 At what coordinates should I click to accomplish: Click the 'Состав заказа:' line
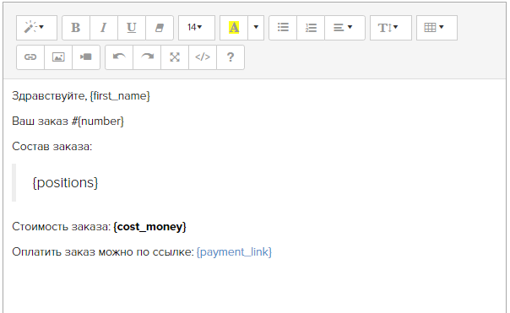[x=52, y=147]
